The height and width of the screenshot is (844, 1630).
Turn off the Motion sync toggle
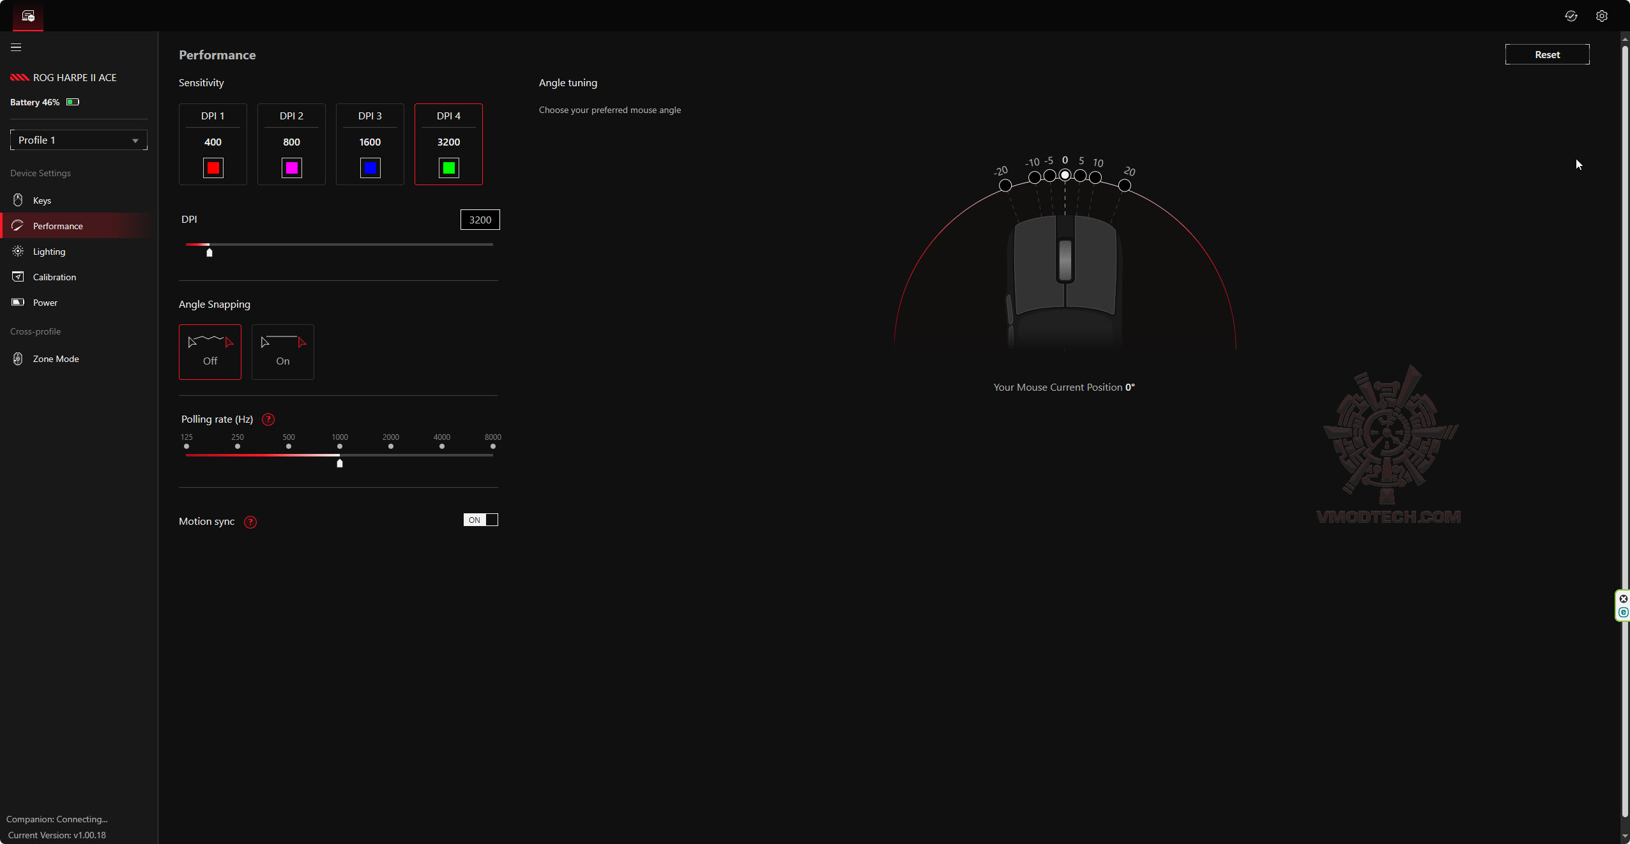480,520
